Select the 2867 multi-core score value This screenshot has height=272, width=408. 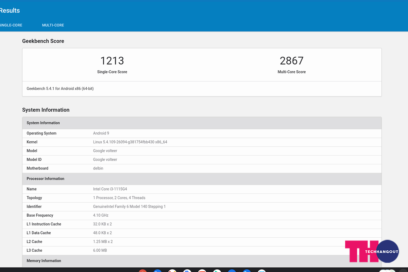point(292,61)
